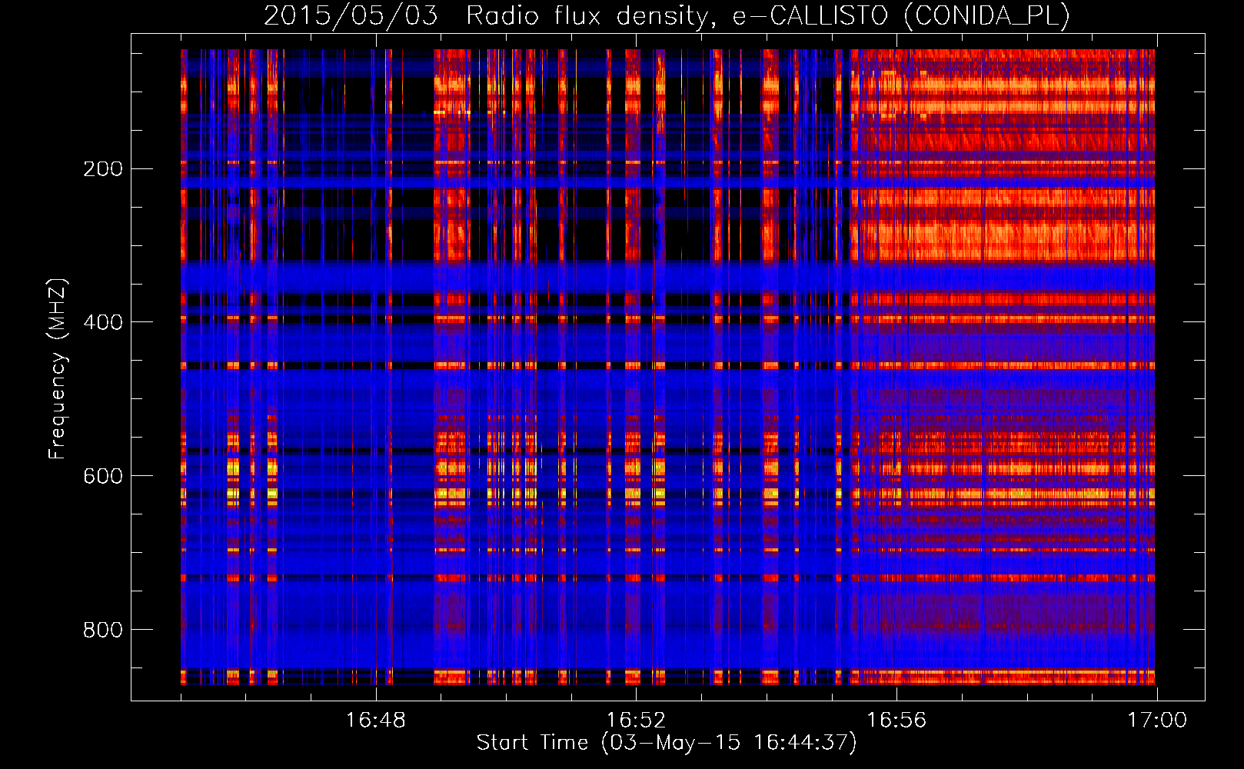The image size is (1244, 769).
Task: Select the '600' frequency axis label
Action: [x=103, y=476]
